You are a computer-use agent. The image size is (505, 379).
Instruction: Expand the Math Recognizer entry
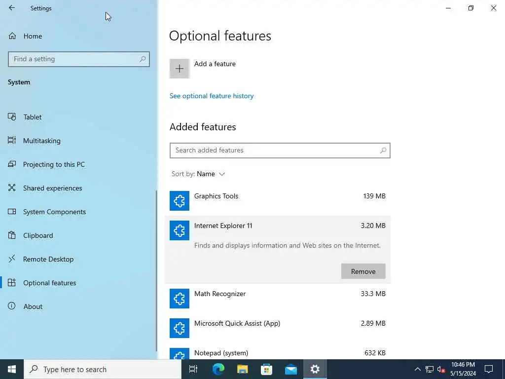pyautogui.click(x=278, y=299)
